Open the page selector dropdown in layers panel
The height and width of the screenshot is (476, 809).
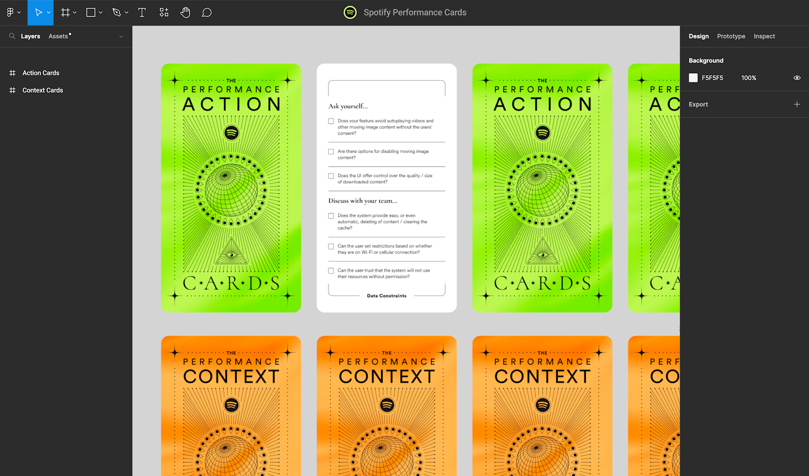tap(121, 36)
